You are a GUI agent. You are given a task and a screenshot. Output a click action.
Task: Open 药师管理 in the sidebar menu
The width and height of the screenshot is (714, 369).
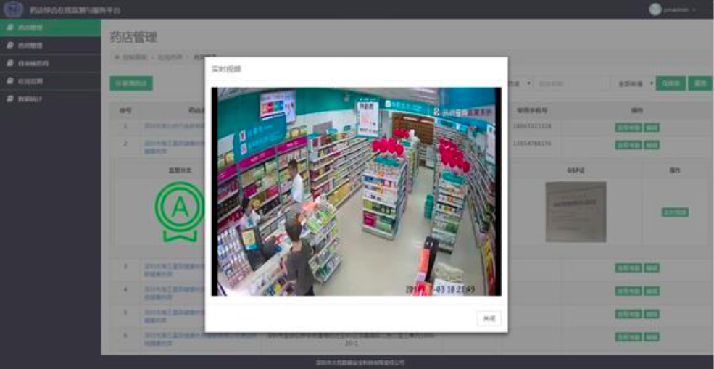pos(30,46)
